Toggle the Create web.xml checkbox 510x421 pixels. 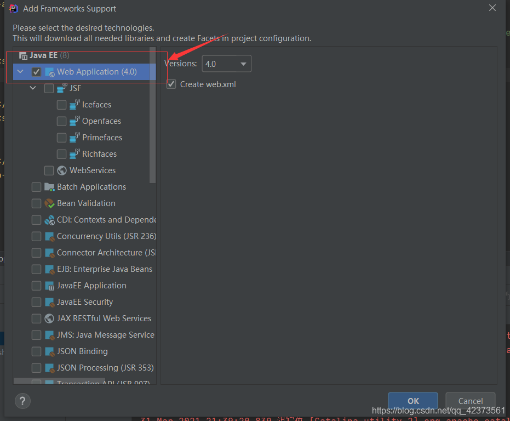click(x=171, y=84)
